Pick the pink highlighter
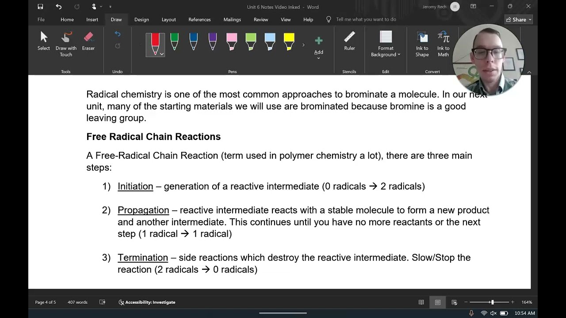Image resolution: width=566 pixels, height=318 pixels. (x=232, y=42)
